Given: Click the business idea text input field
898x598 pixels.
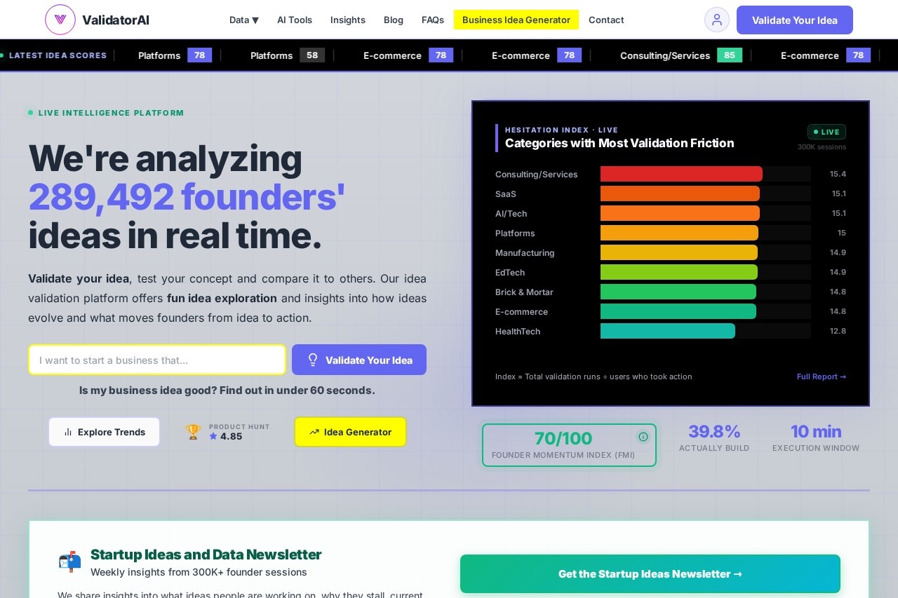Looking at the screenshot, I should click(x=157, y=360).
